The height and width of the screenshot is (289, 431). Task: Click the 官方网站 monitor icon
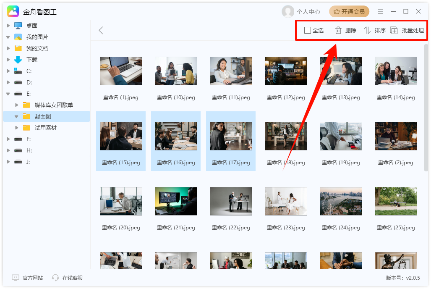pos(16,277)
